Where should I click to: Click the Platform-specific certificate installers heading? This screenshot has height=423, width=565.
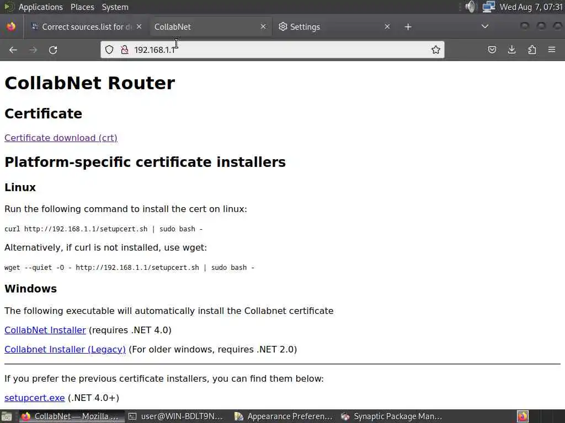(x=145, y=162)
